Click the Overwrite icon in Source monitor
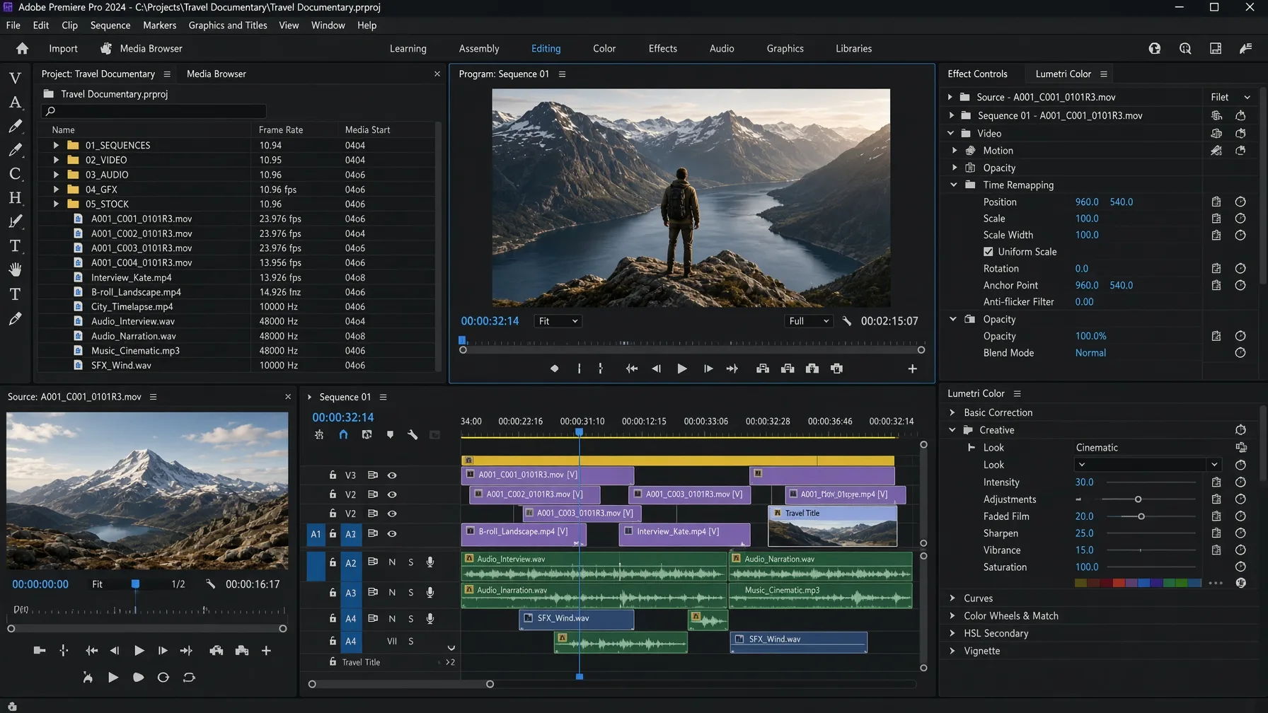This screenshot has height=713, width=1268. point(241,651)
